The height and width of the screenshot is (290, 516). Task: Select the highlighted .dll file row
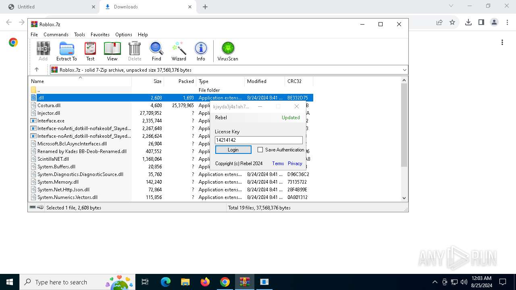click(171, 98)
